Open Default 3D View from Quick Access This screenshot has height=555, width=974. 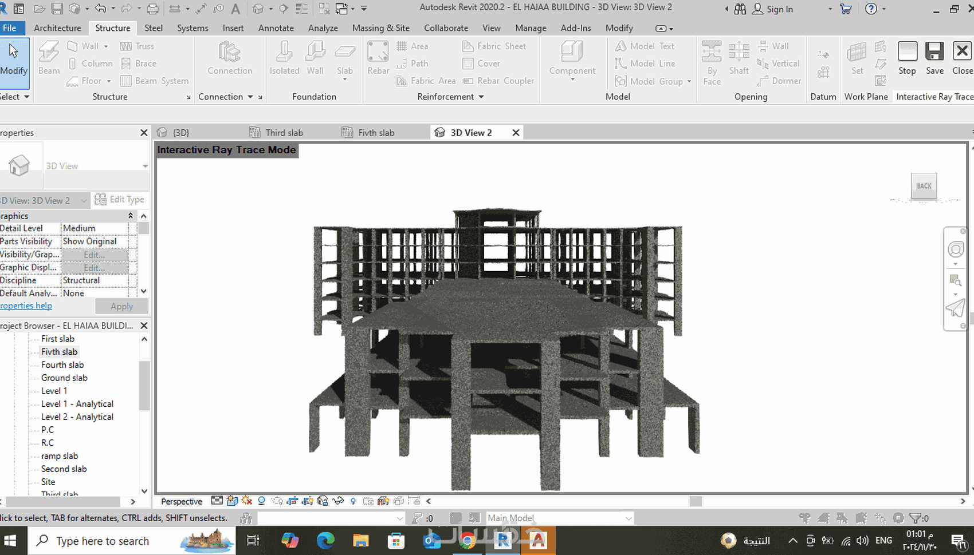coord(258,9)
